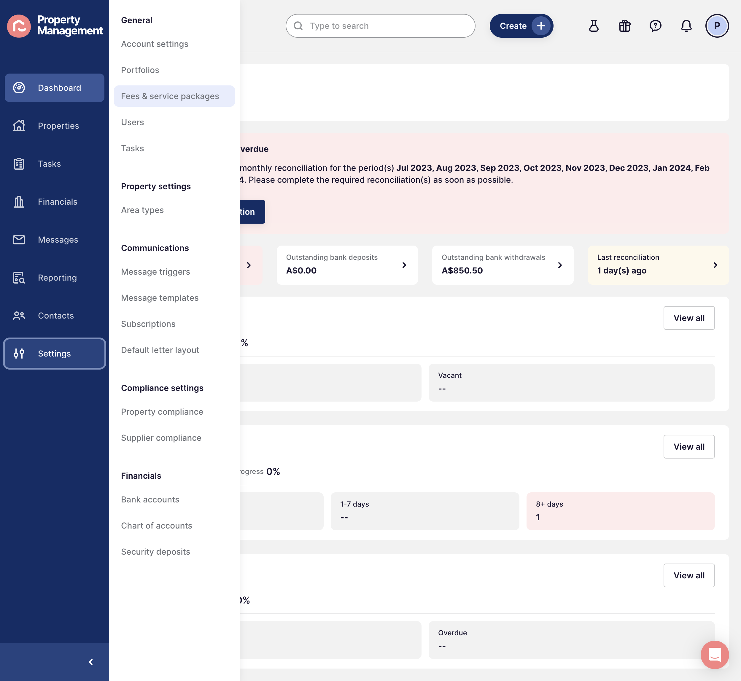Screen dimensions: 741x681
Task: Click View all beside the Vacant section
Action: [689, 318]
